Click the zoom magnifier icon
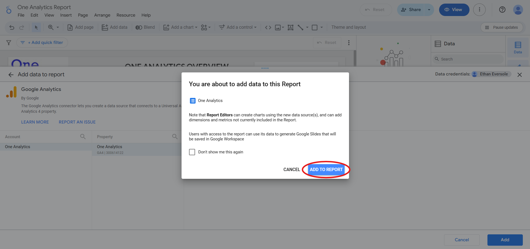530x249 pixels. click(x=51, y=27)
